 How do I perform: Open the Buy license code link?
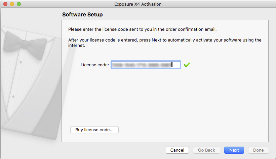(94, 130)
